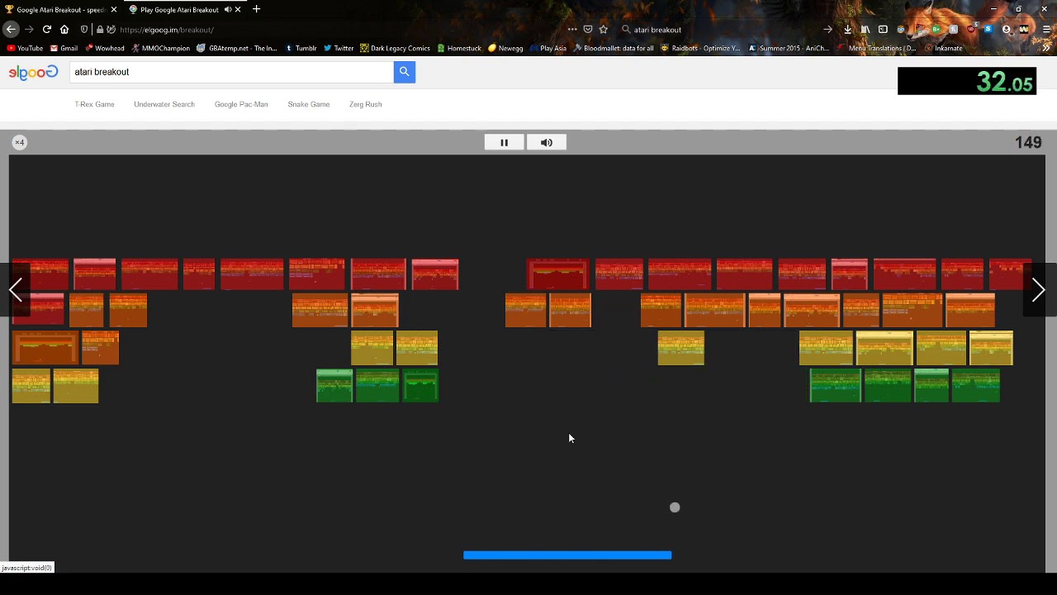Open the Summer 2015 AniChart bookmark
Screen dimensions: 1057x595
pos(789,48)
